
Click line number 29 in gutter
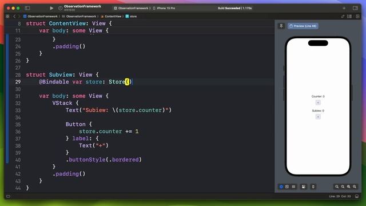(x=18, y=82)
